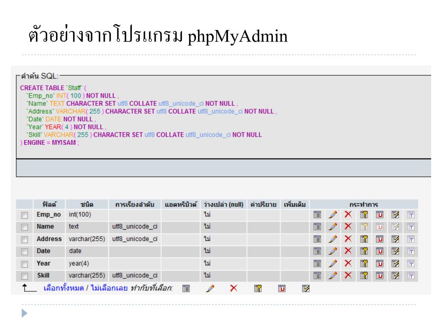
Task: Set the Year field as primary key
Action: pos(364,263)
